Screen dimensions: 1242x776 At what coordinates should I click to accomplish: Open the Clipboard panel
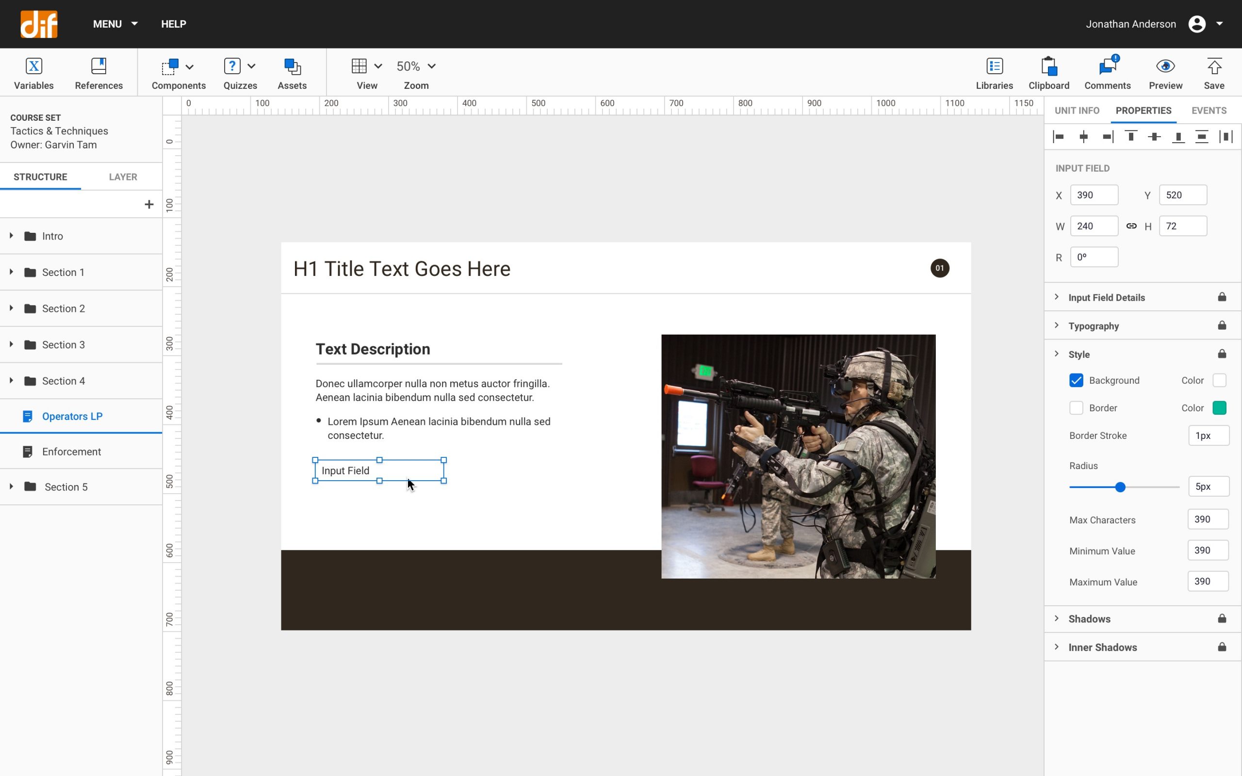pyautogui.click(x=1048, y=72)
